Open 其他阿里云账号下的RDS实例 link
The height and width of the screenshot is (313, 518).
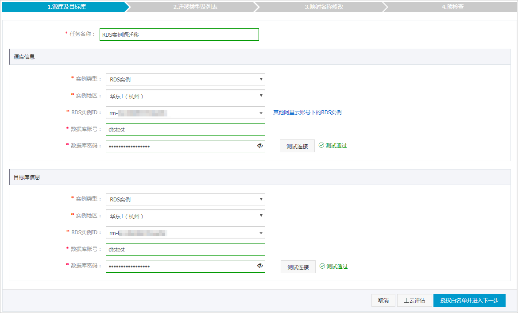coord(307,112)
